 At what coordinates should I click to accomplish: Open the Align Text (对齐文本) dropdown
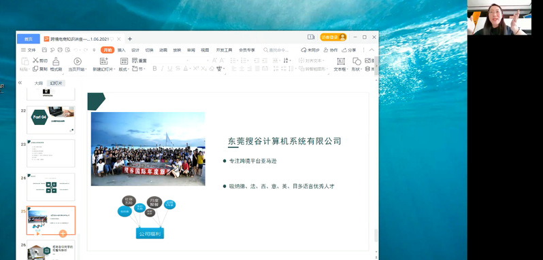[312, 60]
